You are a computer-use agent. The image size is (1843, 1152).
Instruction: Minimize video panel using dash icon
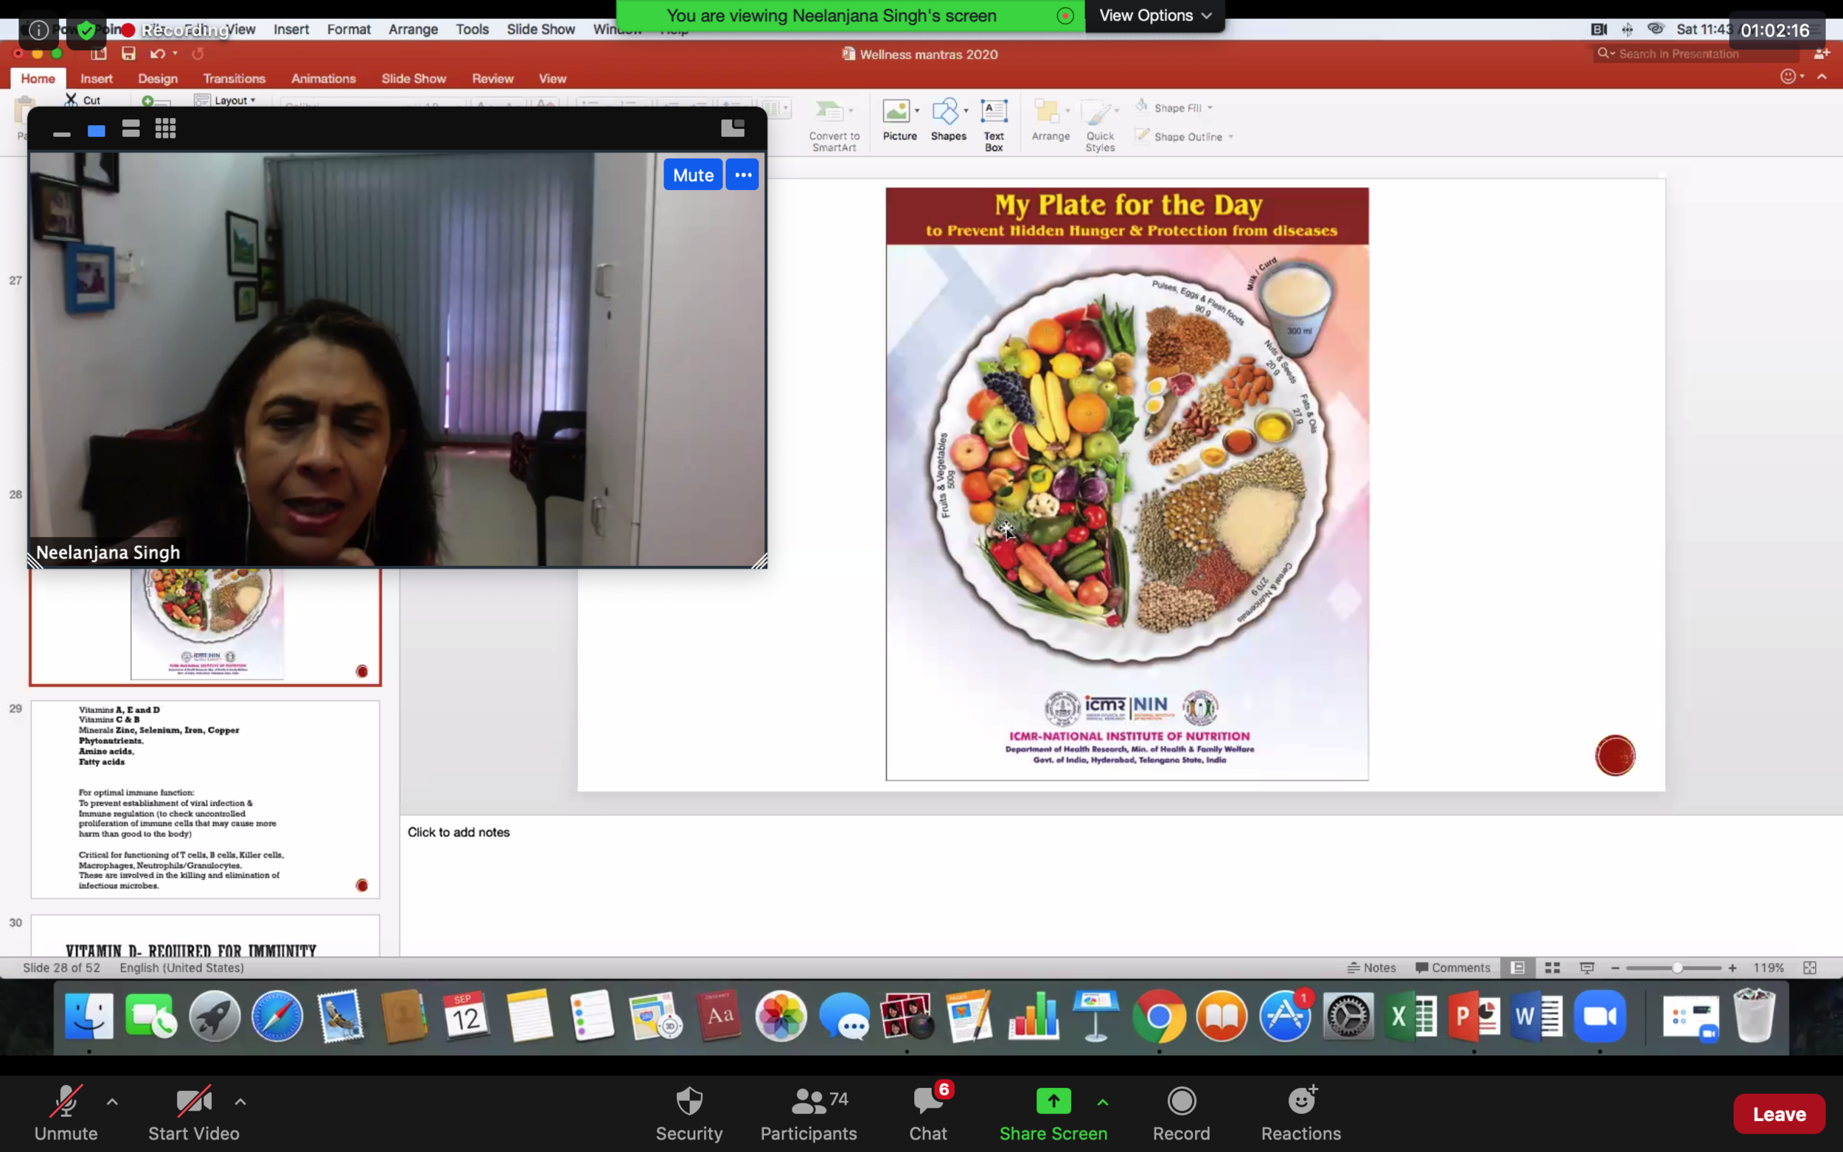click(62, 133)
